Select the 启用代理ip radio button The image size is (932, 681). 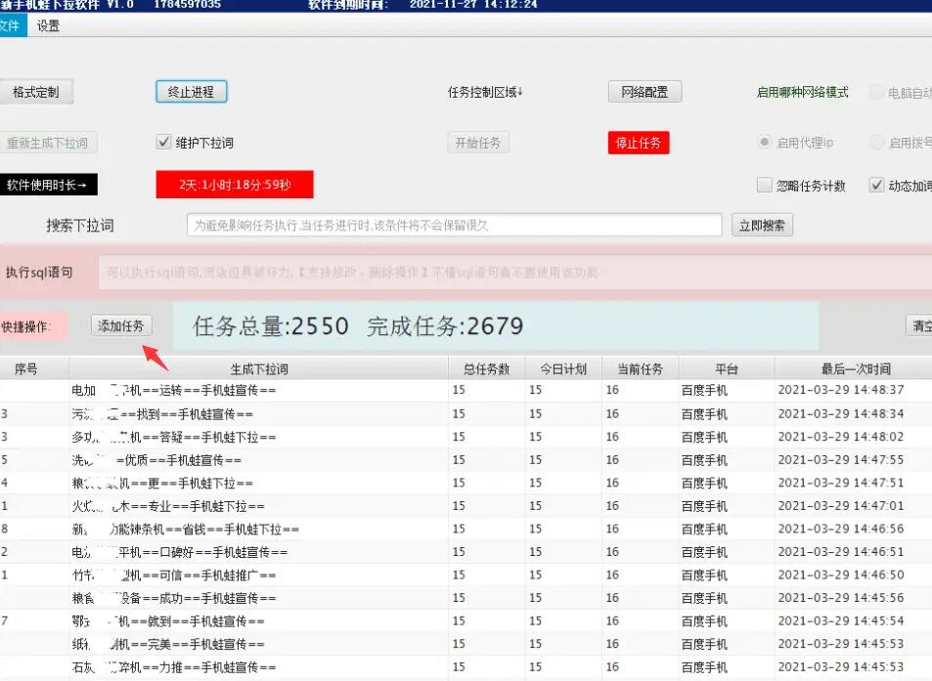765,143
